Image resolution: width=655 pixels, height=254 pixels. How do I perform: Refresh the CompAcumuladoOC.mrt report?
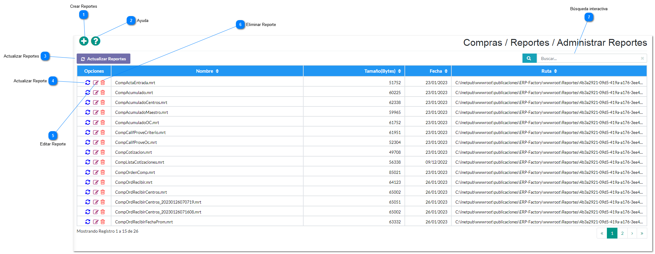click(x=88, y=123)
